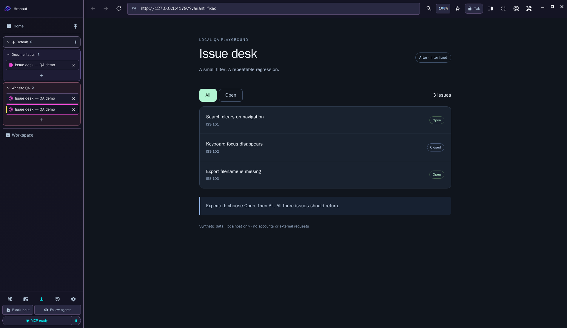Collapse the Documentation group

pos(8,55)
